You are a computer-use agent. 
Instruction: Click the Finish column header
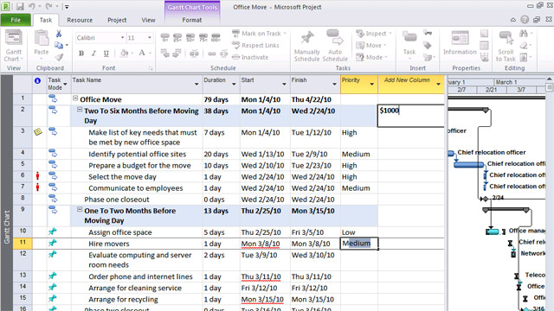click(315, 84)
